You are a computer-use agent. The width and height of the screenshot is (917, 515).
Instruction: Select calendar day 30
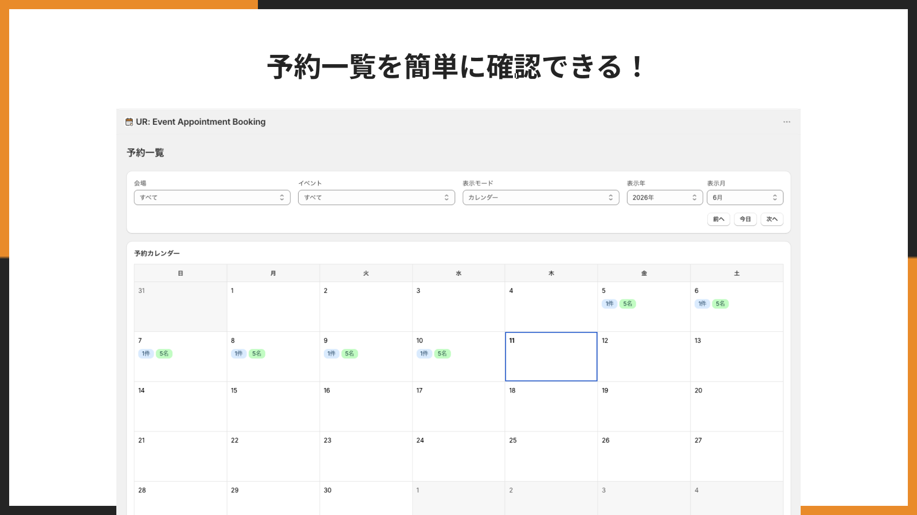point(366,498)
